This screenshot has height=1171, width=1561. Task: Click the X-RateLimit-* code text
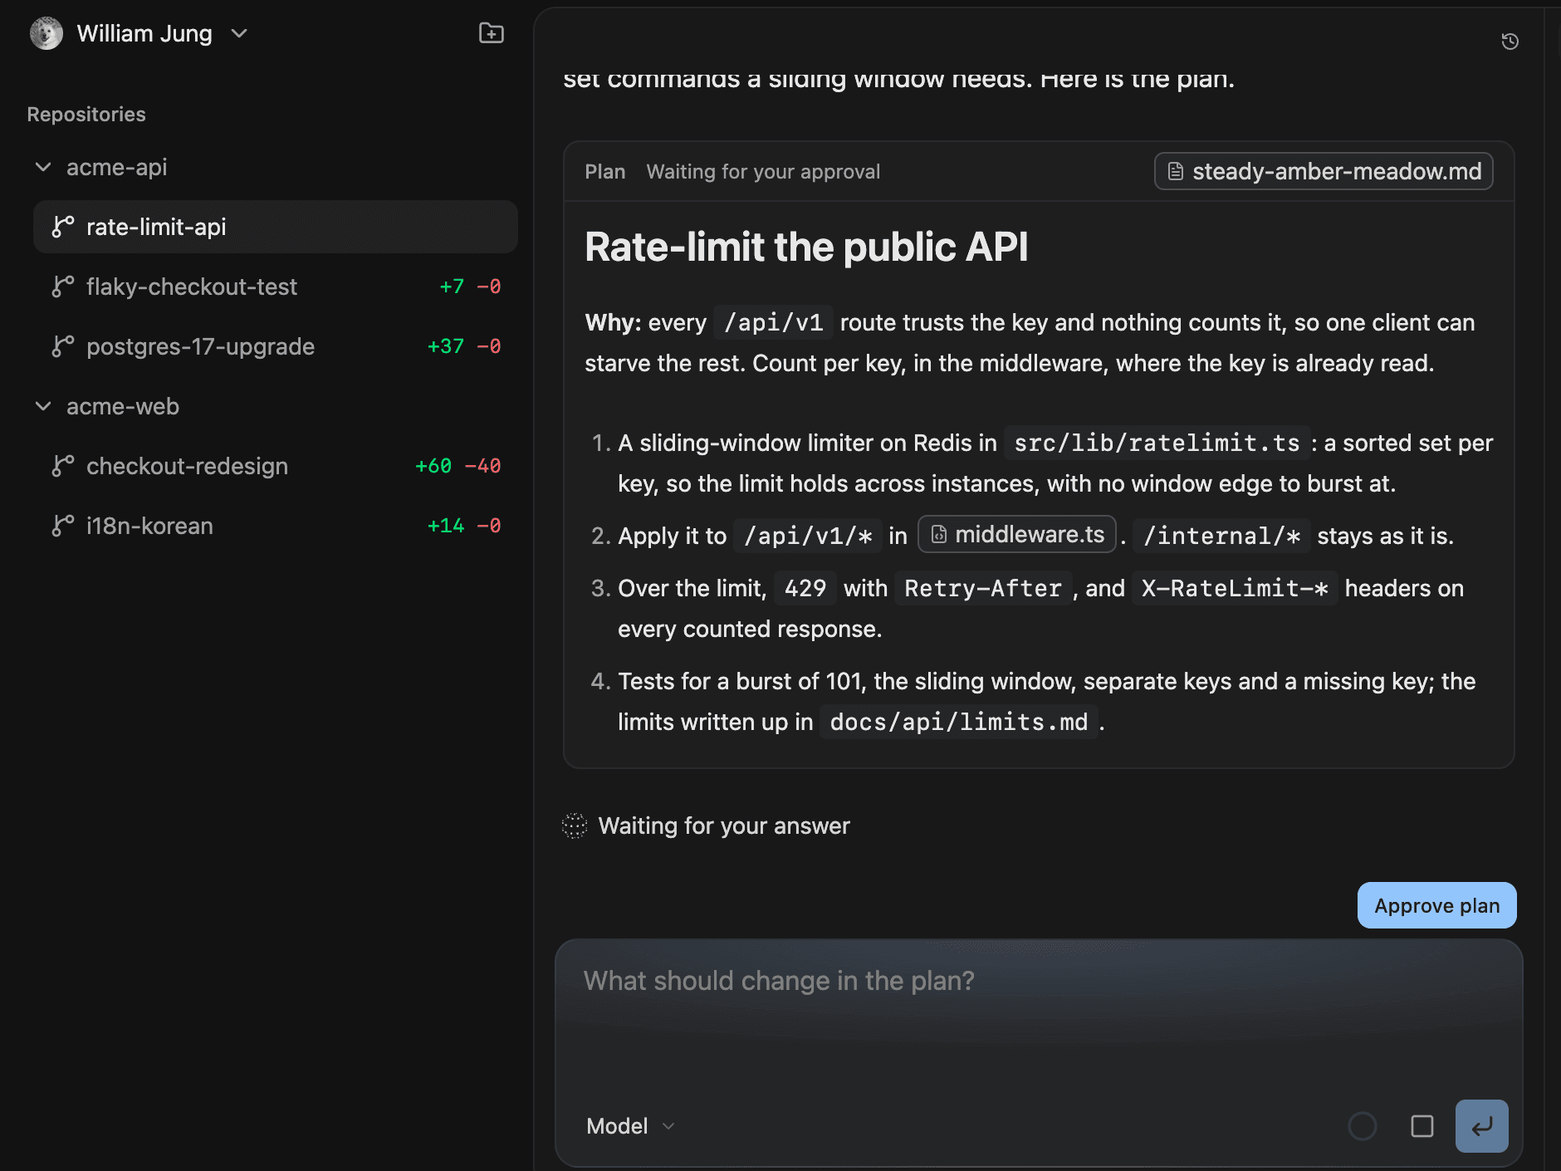pos(1235,588)
